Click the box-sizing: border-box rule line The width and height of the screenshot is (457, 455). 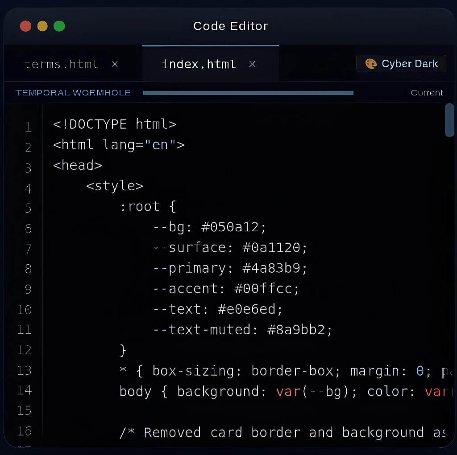(x=286, y=371)
